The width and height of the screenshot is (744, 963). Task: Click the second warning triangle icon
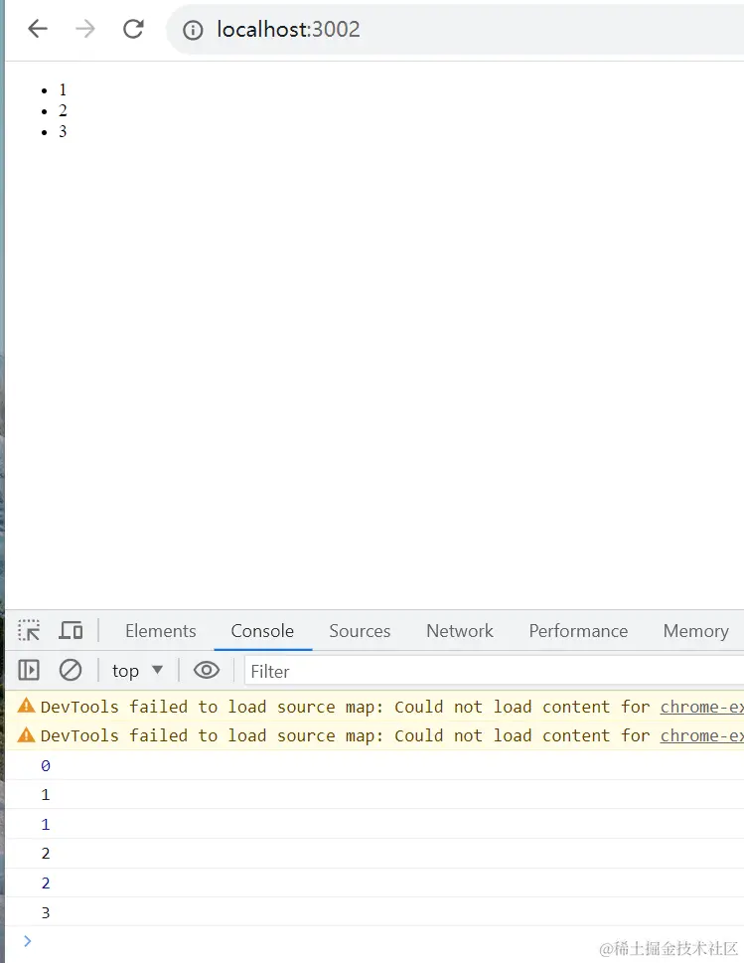(x=27, y=733)
